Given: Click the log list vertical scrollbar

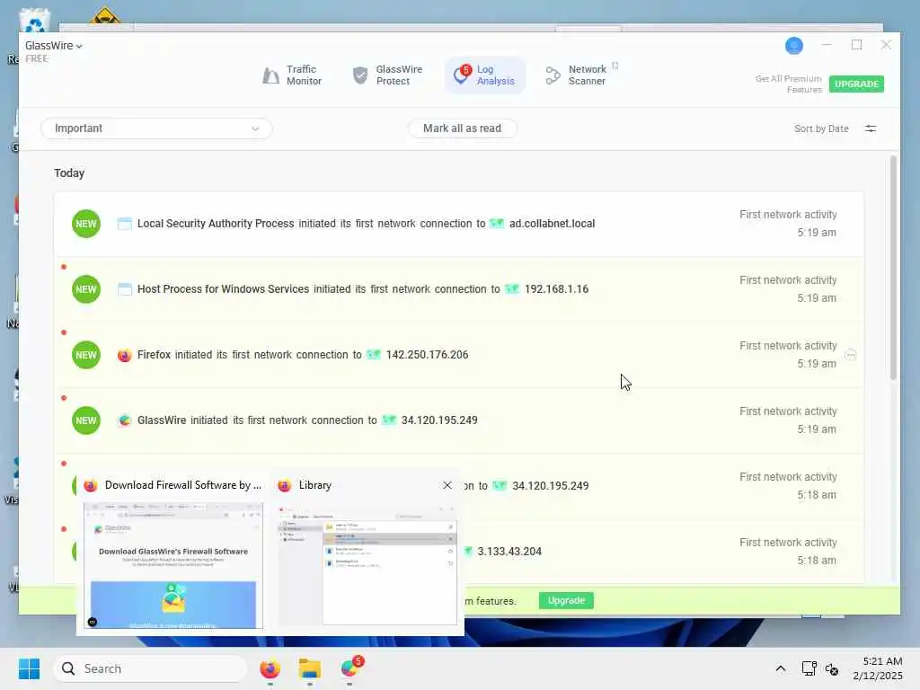Looking at the screenshot, I should [x=893, y=268].
